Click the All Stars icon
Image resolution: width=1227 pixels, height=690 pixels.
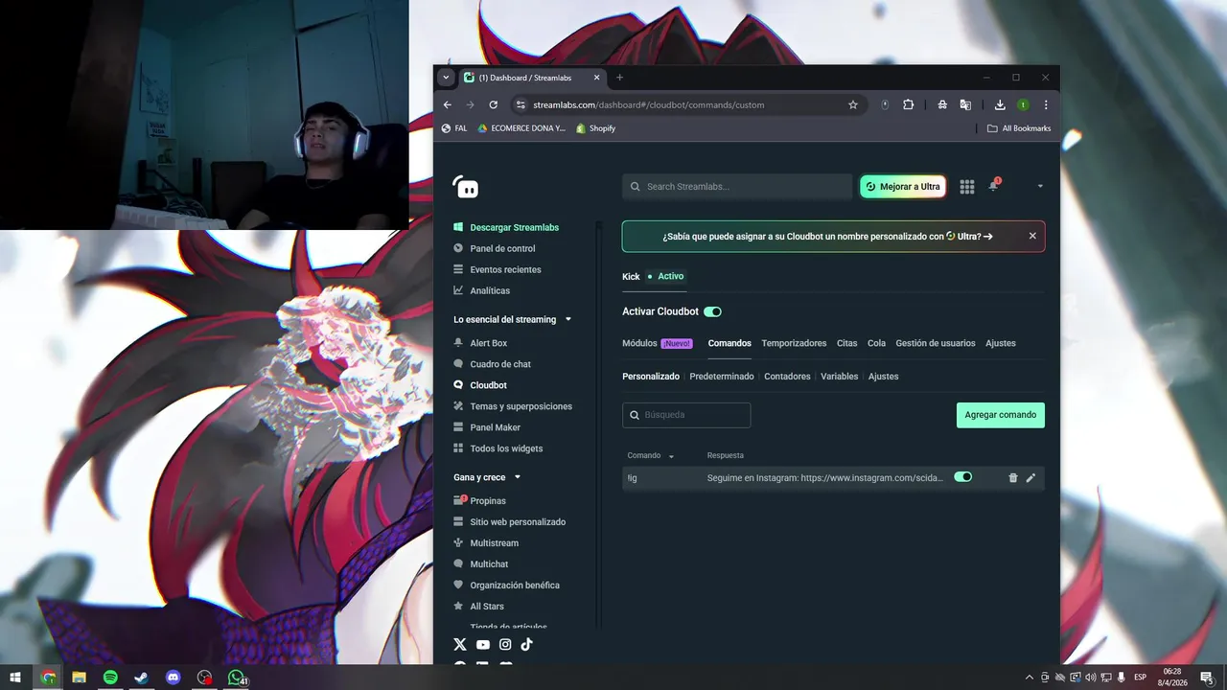pos(459,607)
